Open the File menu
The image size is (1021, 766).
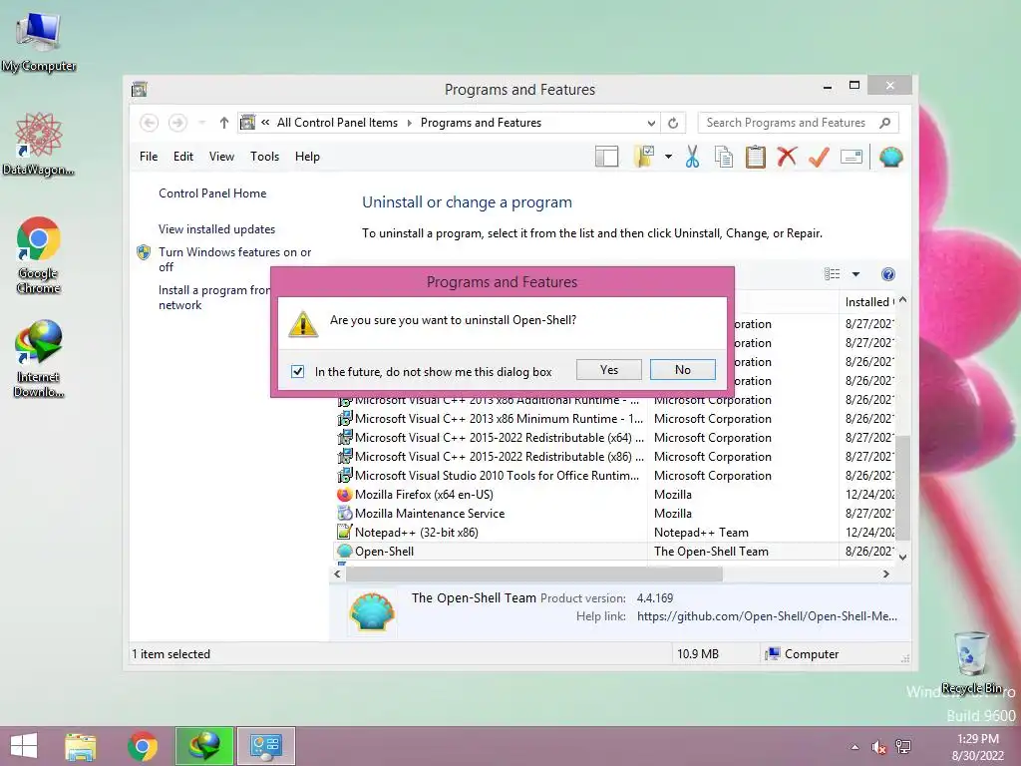(149, 157)
